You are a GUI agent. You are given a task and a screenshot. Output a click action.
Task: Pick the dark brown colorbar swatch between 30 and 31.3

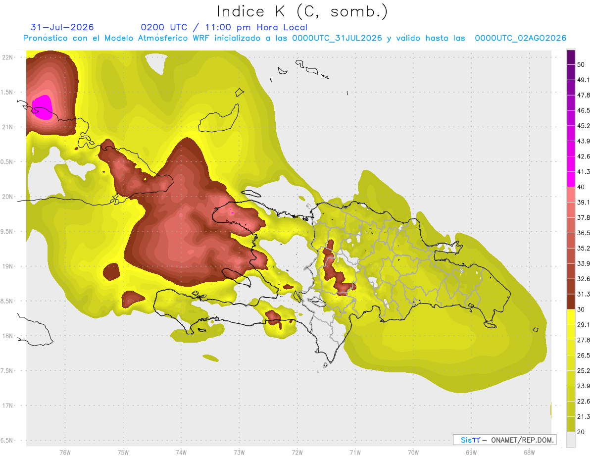571,302
